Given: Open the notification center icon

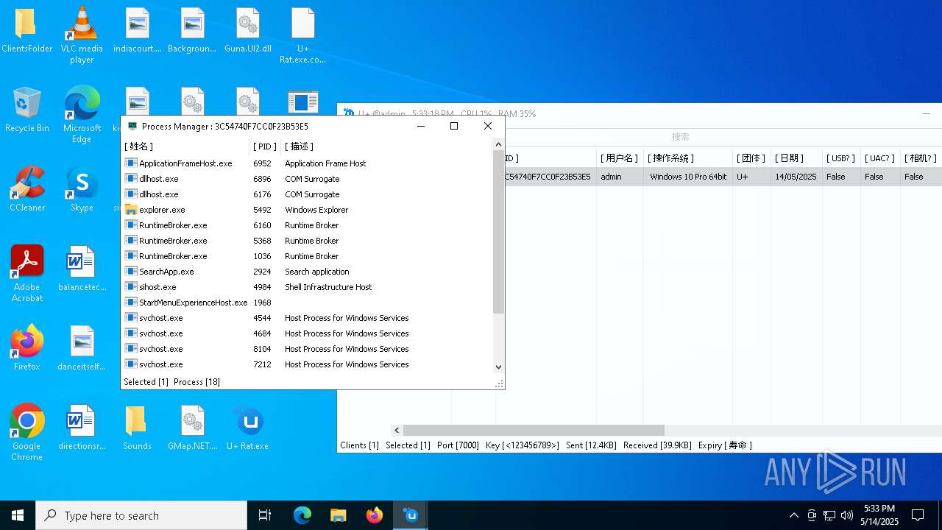Looking at the screenshot, I should pyautogui.click(x=918, y=515).
